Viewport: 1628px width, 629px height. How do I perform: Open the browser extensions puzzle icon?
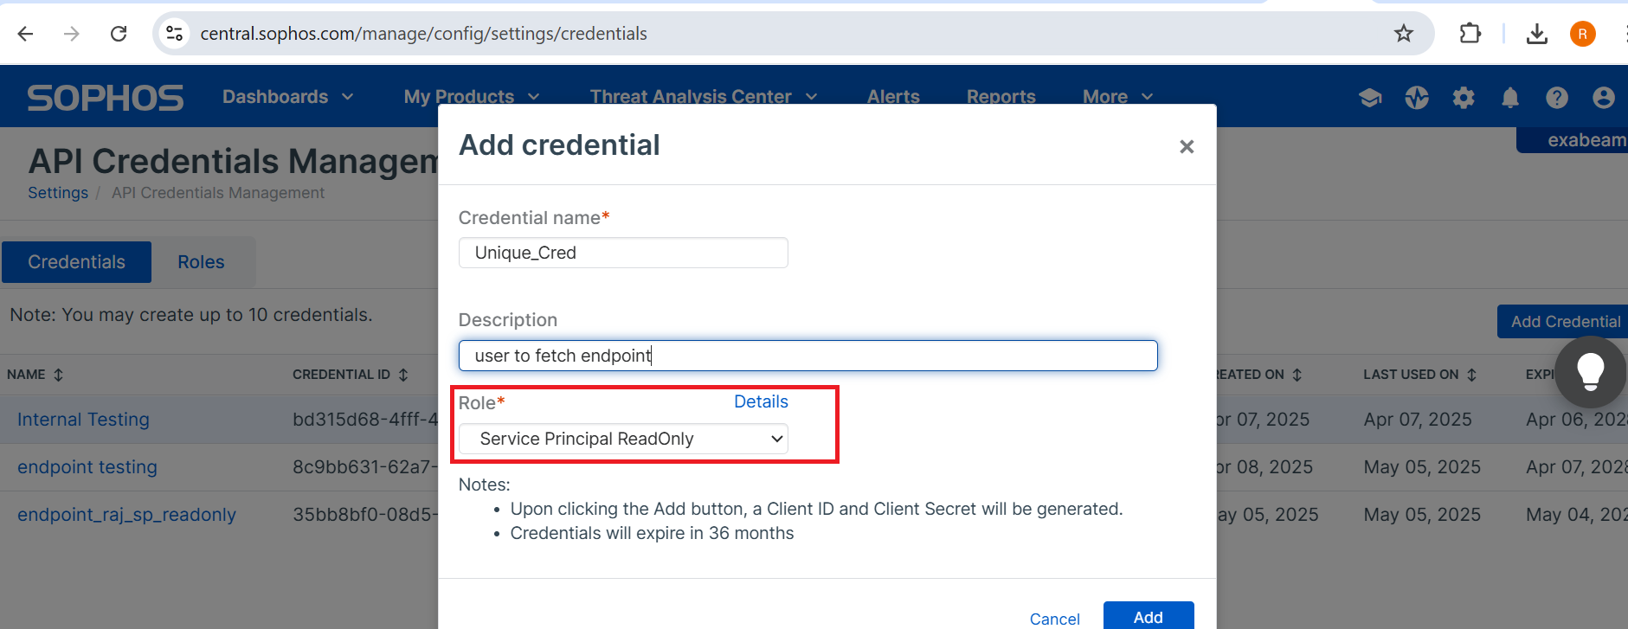point(1470,34)
